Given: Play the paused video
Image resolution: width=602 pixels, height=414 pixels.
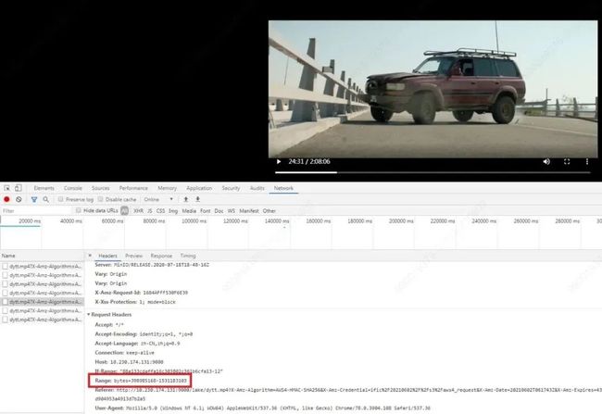Looking at the screenshot, I should (279, 162).
